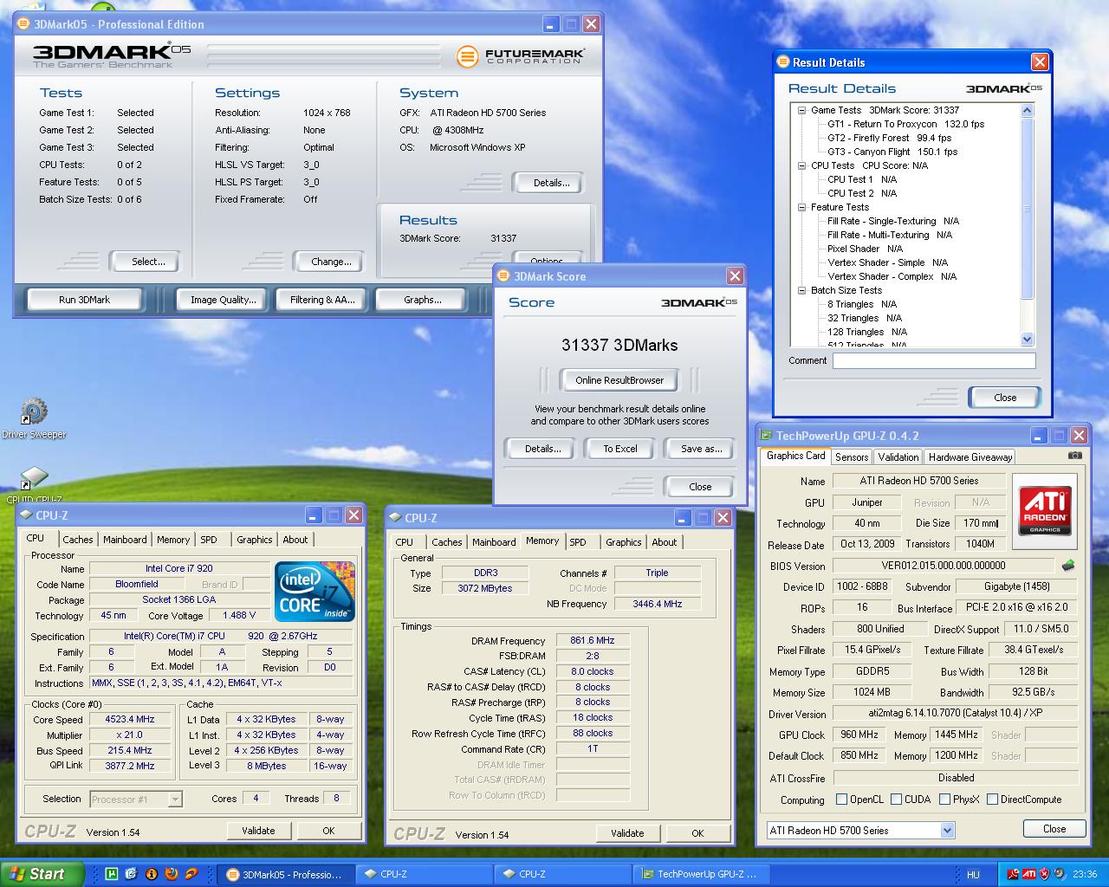1109x887 pixels.
Task: Click OK in the CPU-Z processor window
Action: [328, 831]
